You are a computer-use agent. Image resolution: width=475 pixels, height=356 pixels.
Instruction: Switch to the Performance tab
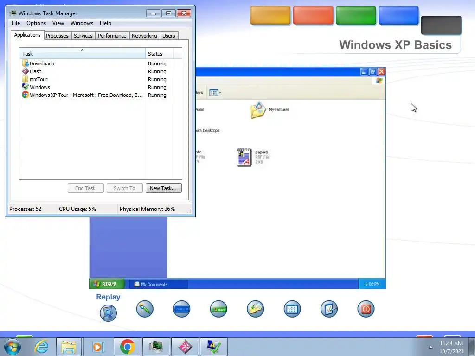112,36
